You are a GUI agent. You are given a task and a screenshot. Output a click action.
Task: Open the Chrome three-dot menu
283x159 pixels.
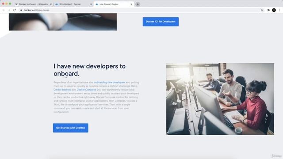click(x=279, y=10)
